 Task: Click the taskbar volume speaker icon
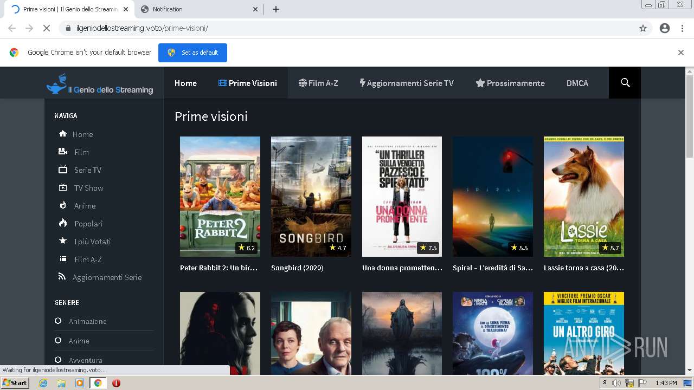[616, 383]
